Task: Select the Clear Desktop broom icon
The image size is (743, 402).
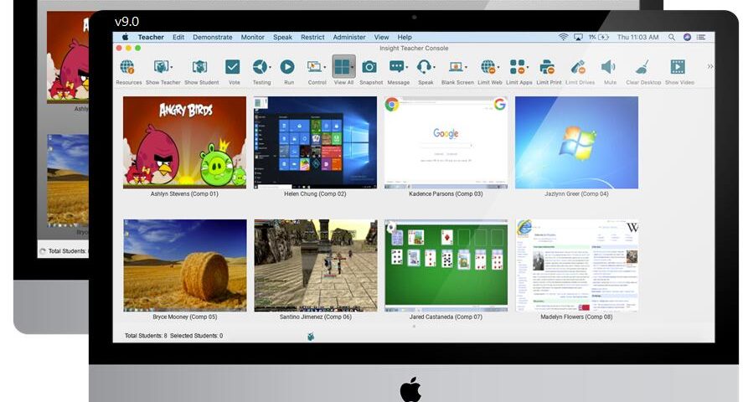Action: pos(642,68)
